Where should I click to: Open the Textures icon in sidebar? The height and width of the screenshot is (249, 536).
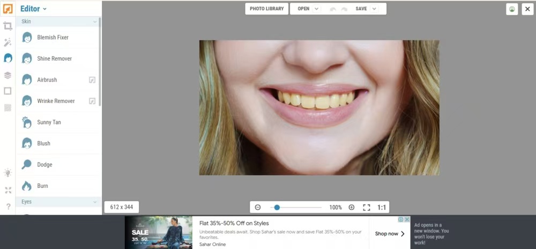[8, 107]
